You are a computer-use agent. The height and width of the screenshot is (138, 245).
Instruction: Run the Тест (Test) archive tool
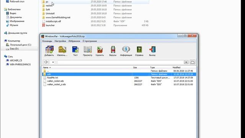pos(75,51)
